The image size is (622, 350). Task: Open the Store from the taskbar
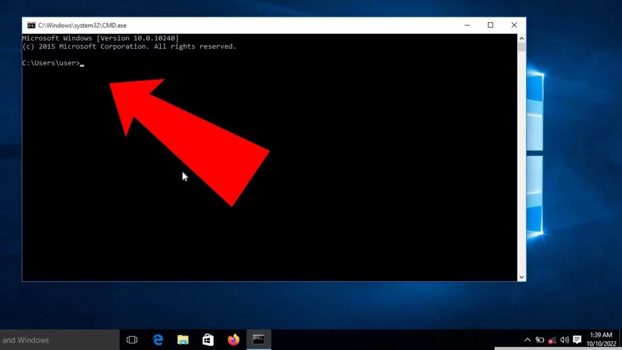[x=208, y=340]
